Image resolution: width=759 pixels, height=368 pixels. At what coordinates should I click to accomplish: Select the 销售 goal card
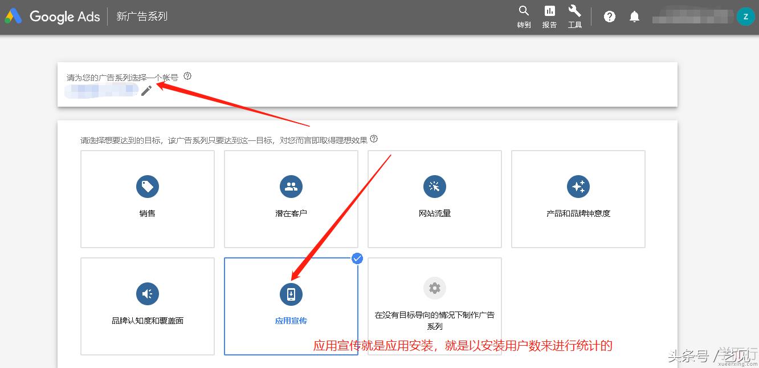coord(148,199)
